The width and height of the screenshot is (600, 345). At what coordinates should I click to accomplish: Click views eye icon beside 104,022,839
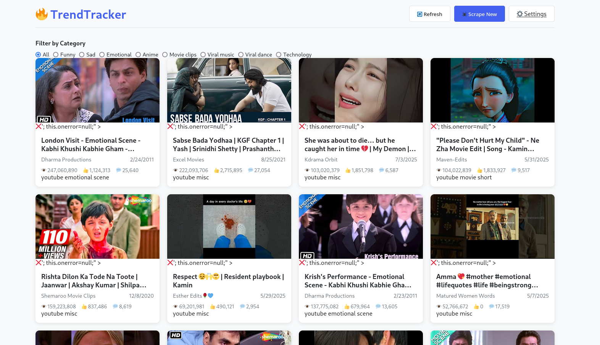pyautogui.click(x=439, y=170)
